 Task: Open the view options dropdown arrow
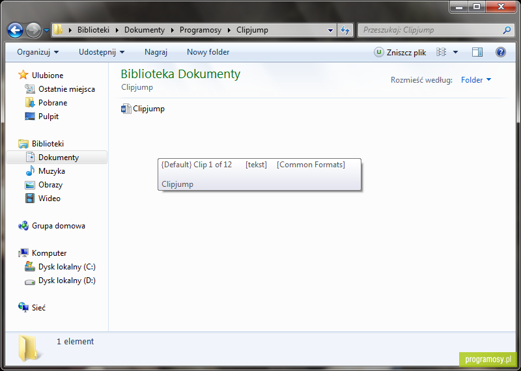(x=455, y=52)
